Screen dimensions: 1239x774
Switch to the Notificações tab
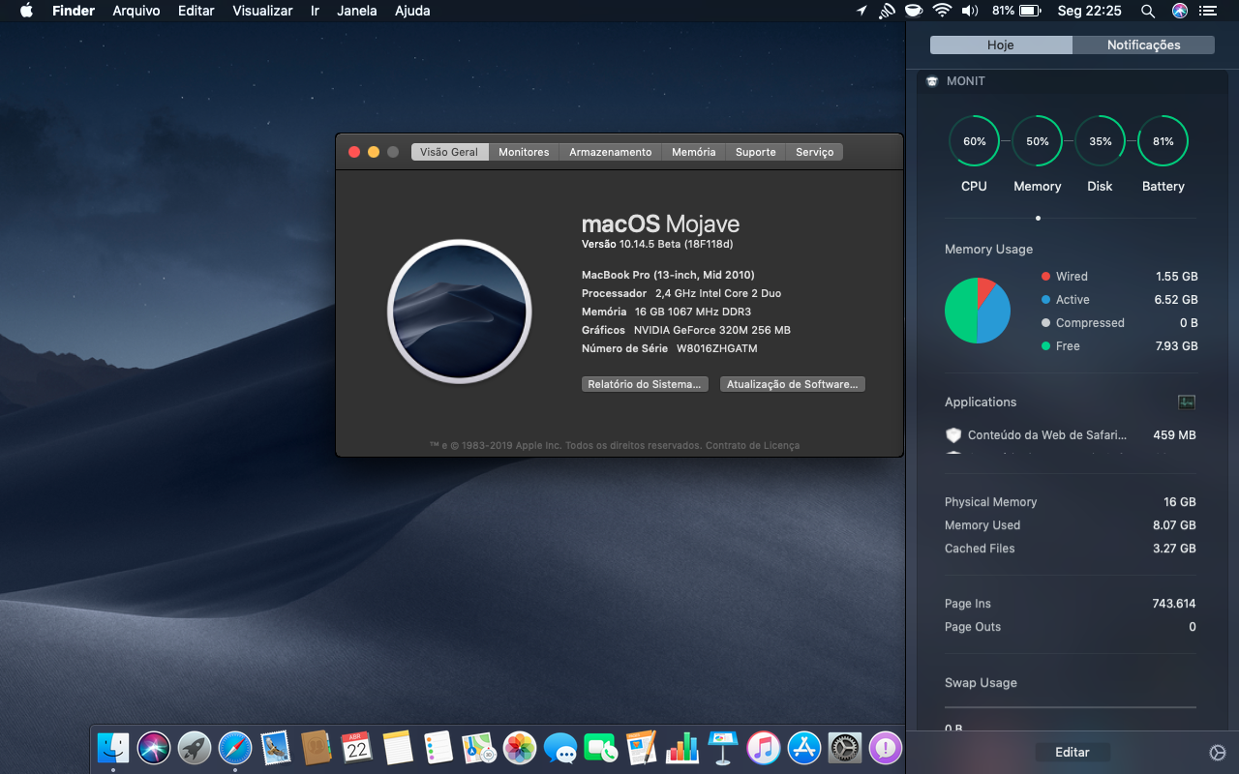tap(1143, 45)
